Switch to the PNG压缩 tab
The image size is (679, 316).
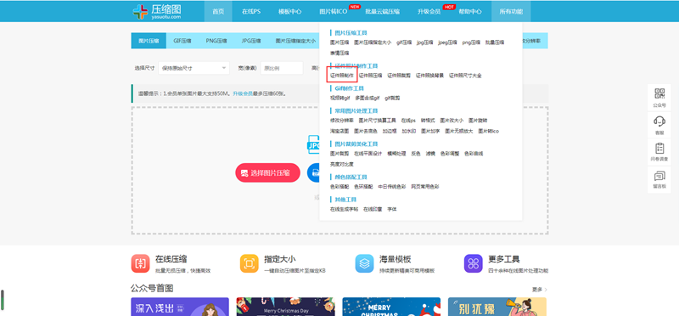pos(216,41)
